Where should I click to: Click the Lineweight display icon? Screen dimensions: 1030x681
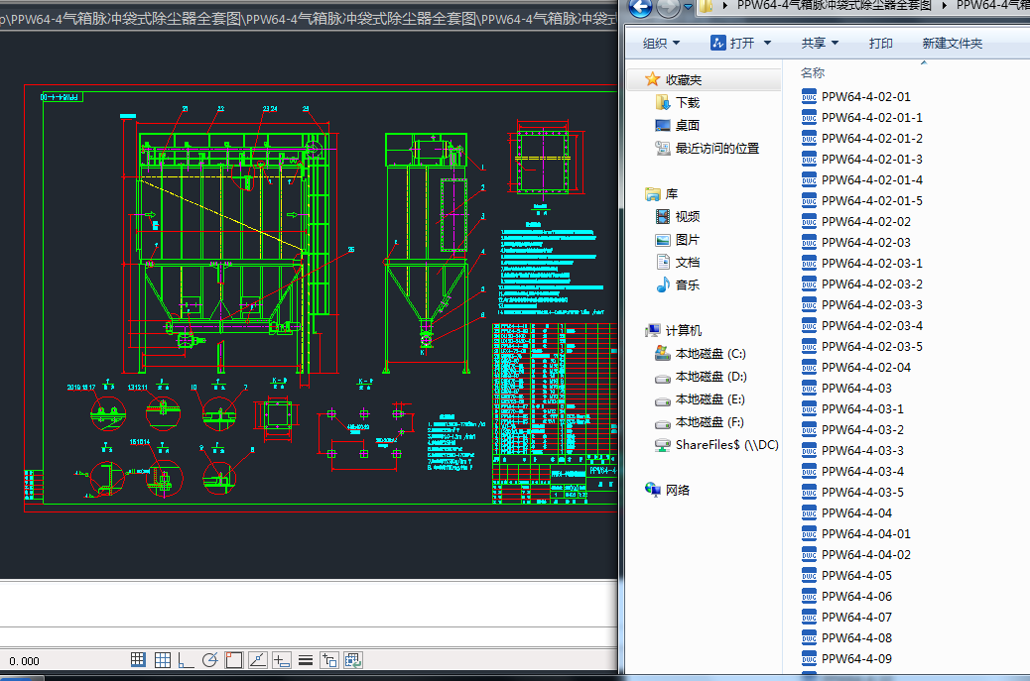(306, 660)
